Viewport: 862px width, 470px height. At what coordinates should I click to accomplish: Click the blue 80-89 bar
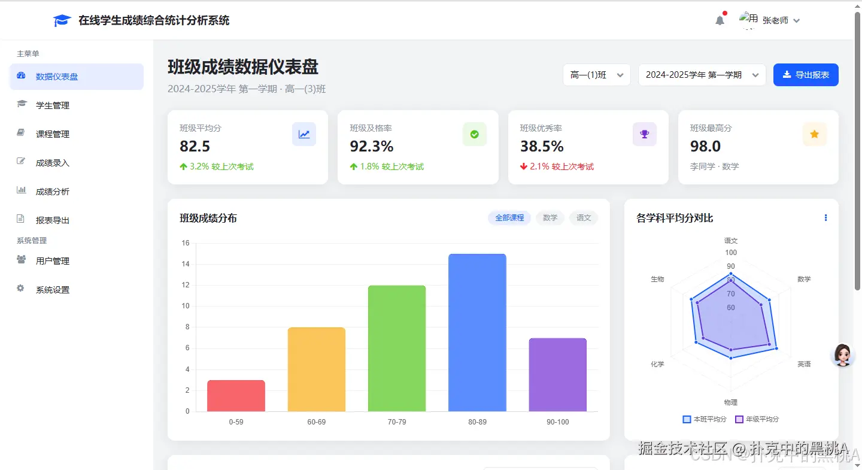click(x=477, y=333)
